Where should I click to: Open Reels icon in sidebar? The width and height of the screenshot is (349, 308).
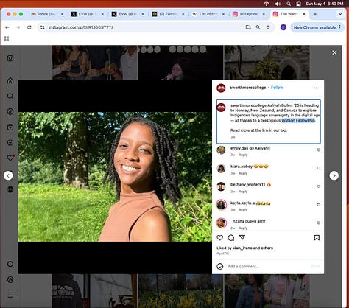10,127
